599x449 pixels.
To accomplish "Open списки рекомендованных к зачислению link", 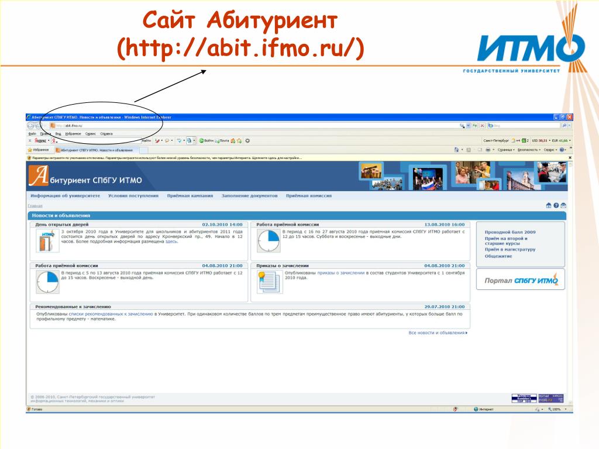I will pos(111,314).
